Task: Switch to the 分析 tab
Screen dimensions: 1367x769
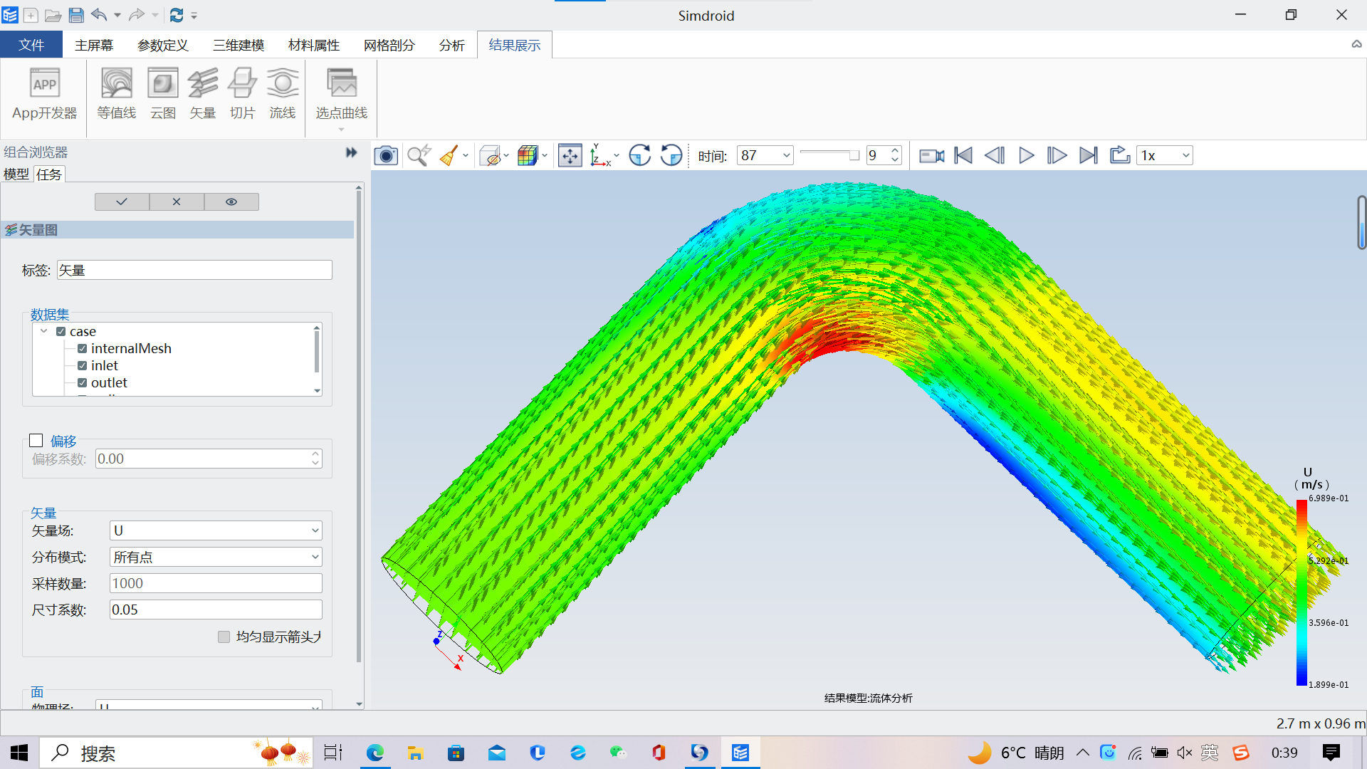Action: [452, 45]
